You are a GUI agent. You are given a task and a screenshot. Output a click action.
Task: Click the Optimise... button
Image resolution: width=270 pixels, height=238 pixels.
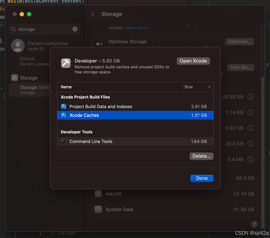(x=239, y=42)
